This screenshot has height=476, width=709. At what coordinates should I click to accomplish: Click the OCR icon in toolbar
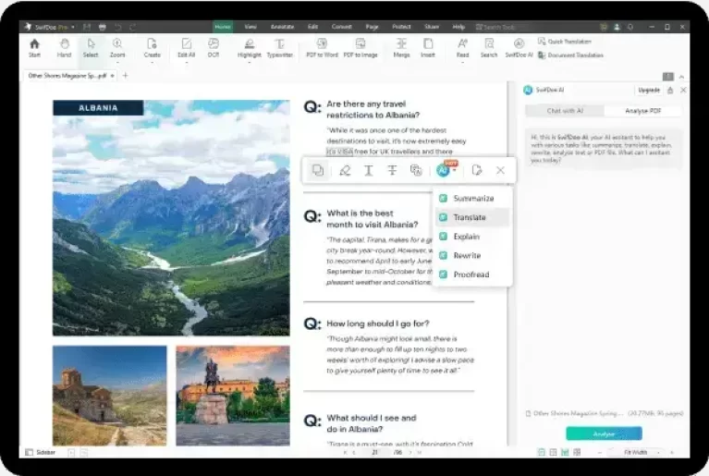click(214, 46)
